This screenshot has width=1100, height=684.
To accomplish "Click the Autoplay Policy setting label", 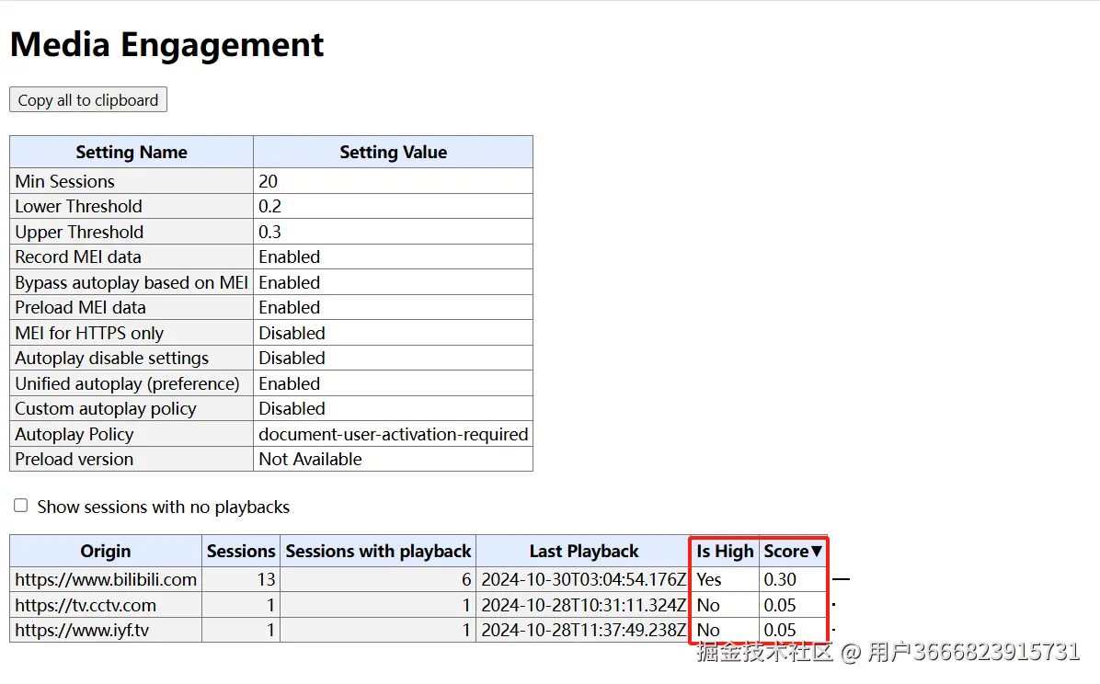I will click(x=132, y=434).
